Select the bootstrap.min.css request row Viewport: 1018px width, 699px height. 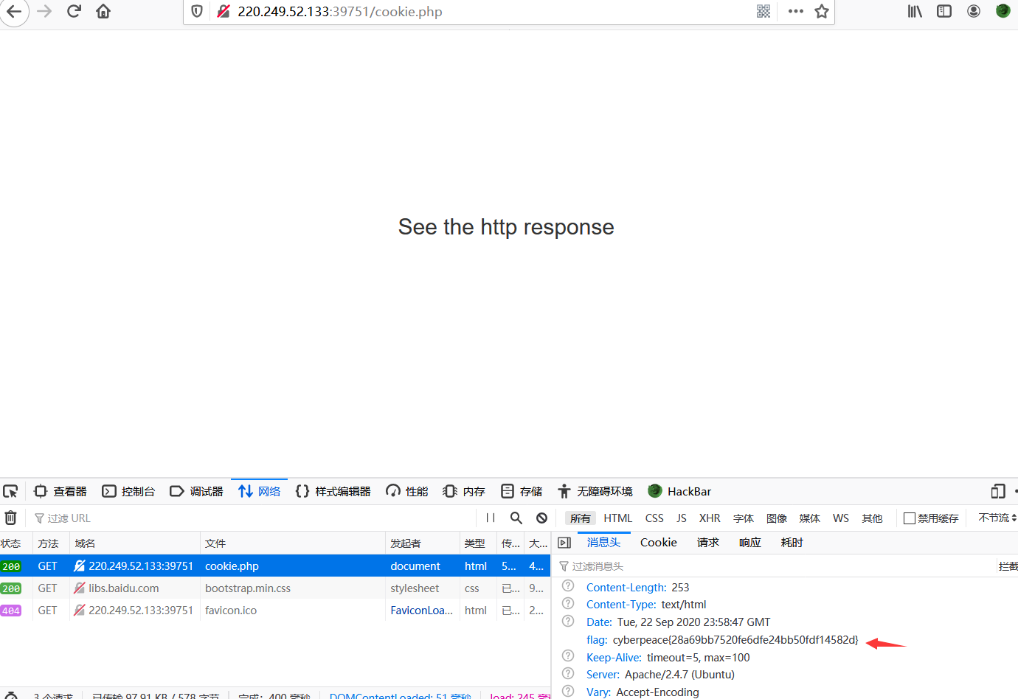click(248, 588)
